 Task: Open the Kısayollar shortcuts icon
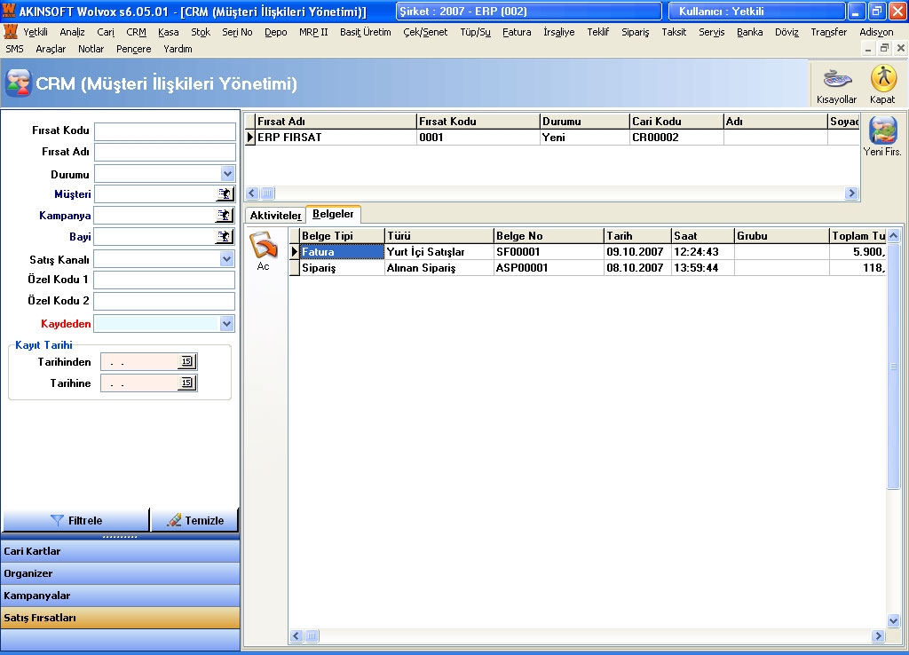click(836, 84)
